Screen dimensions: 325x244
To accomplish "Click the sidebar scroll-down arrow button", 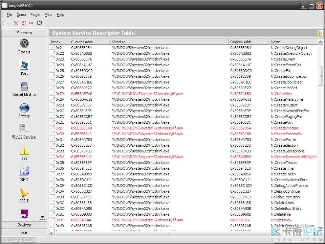I will (x=43, y=217).
